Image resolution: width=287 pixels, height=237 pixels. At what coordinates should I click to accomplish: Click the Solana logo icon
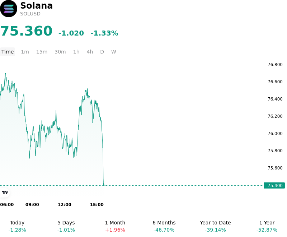pyautogui.click(x=8, y=9)
